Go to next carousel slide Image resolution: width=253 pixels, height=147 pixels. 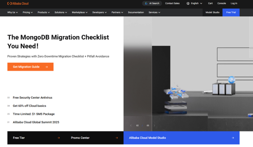[x=155, y=125]
